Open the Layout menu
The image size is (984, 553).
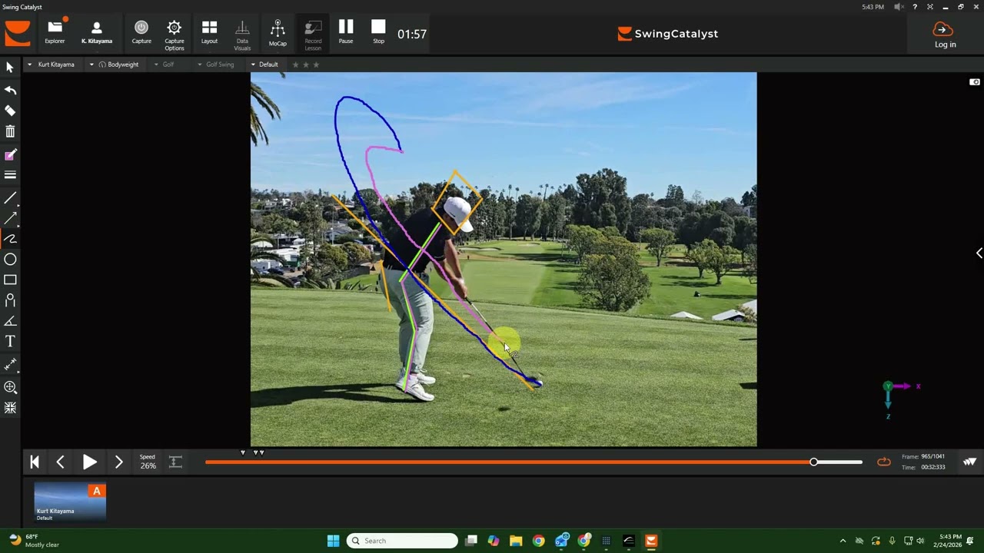209,32
